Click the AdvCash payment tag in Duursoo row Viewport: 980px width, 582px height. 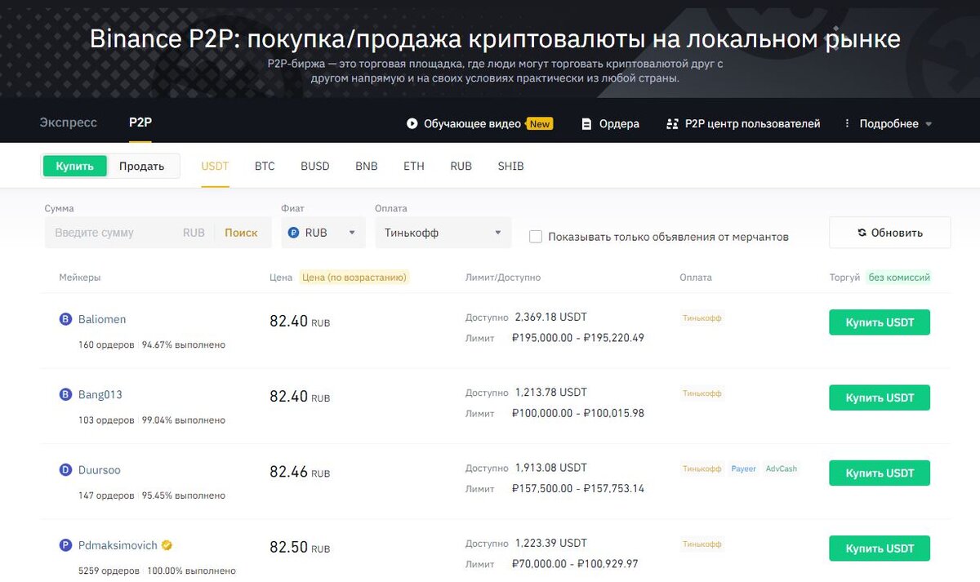coord(782,469)
